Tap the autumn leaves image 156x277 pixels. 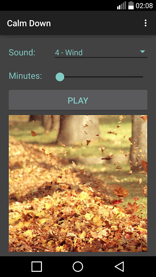click(78, 184)
